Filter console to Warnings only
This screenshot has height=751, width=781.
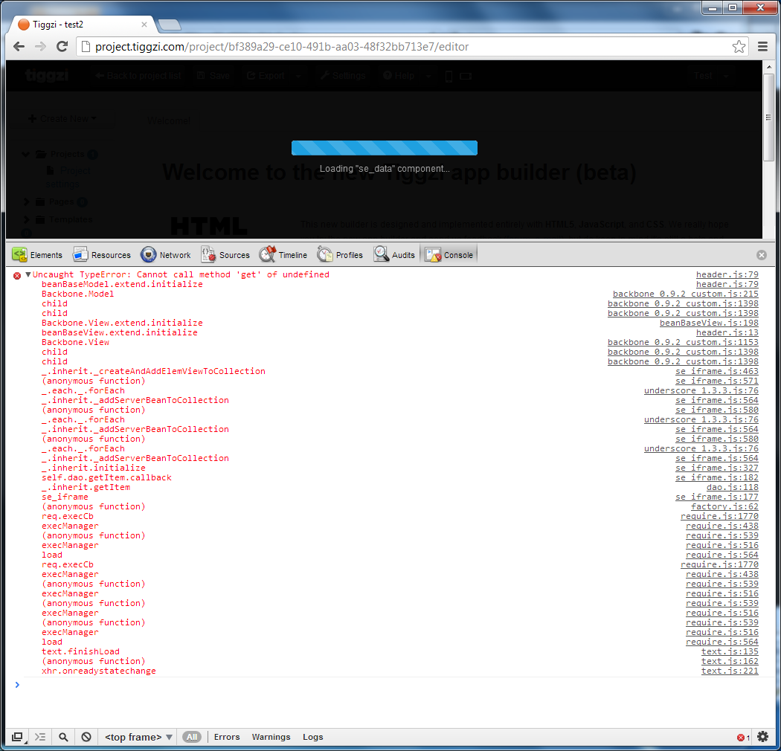(271, 737)
